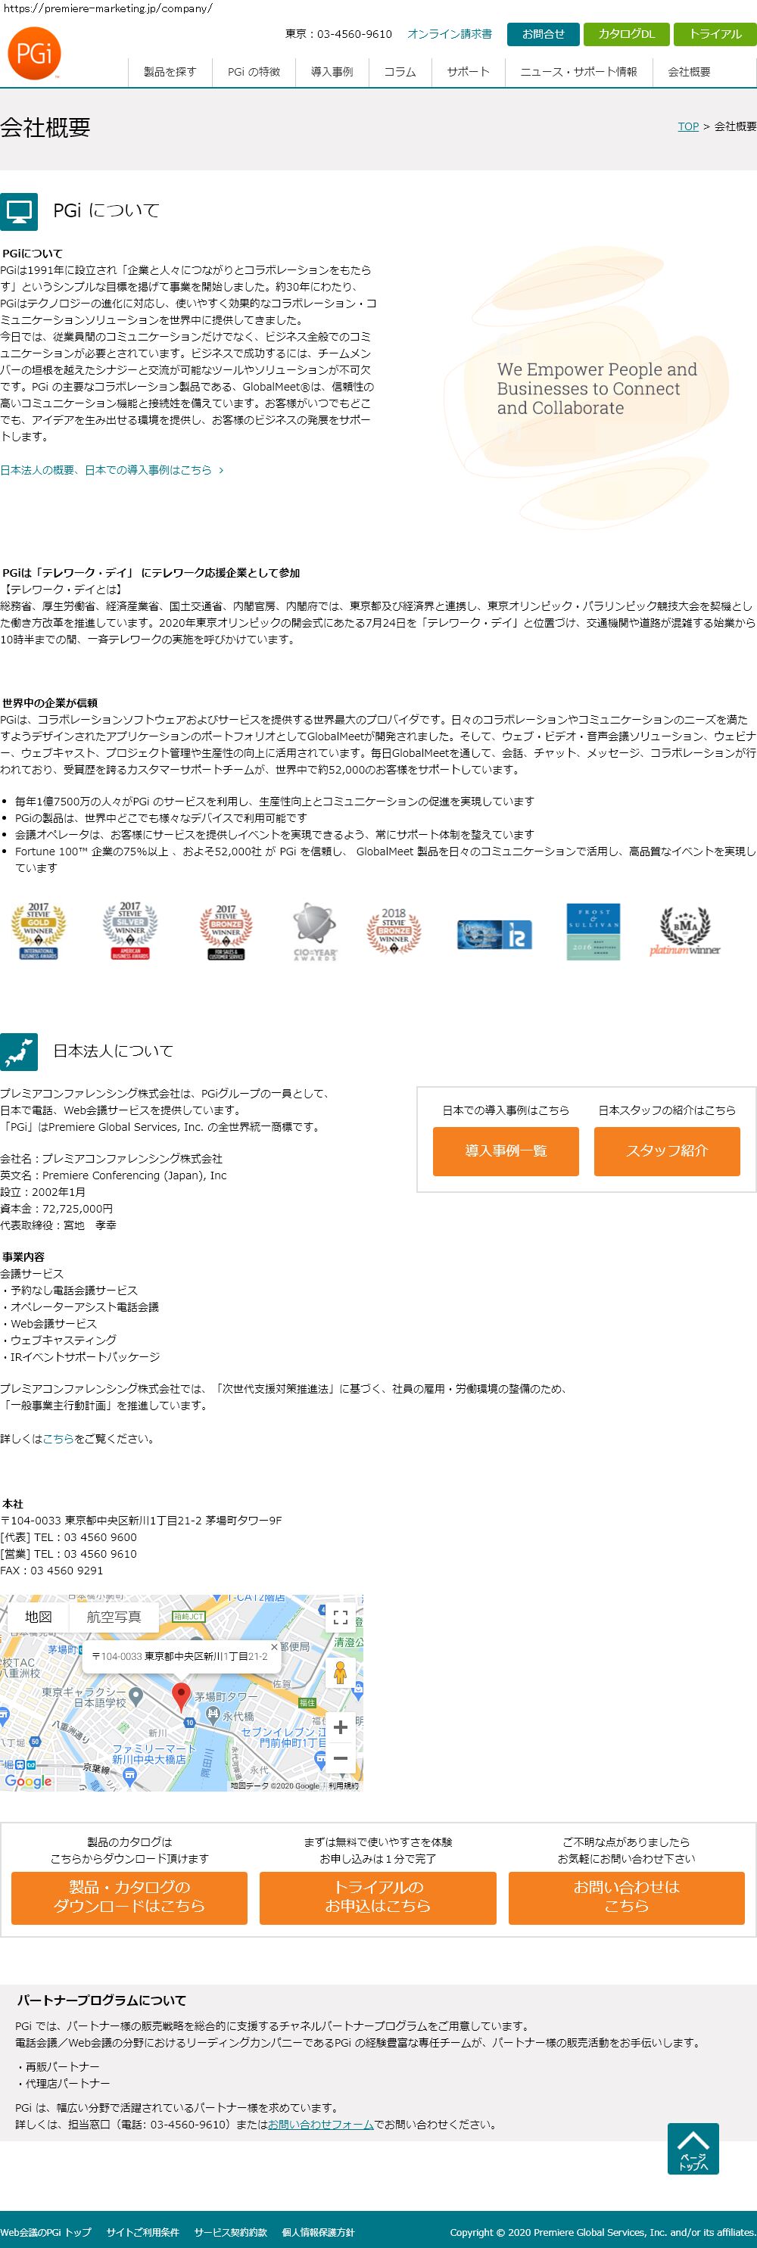Select the Street View pegman icon

[x=341, y=1672]
